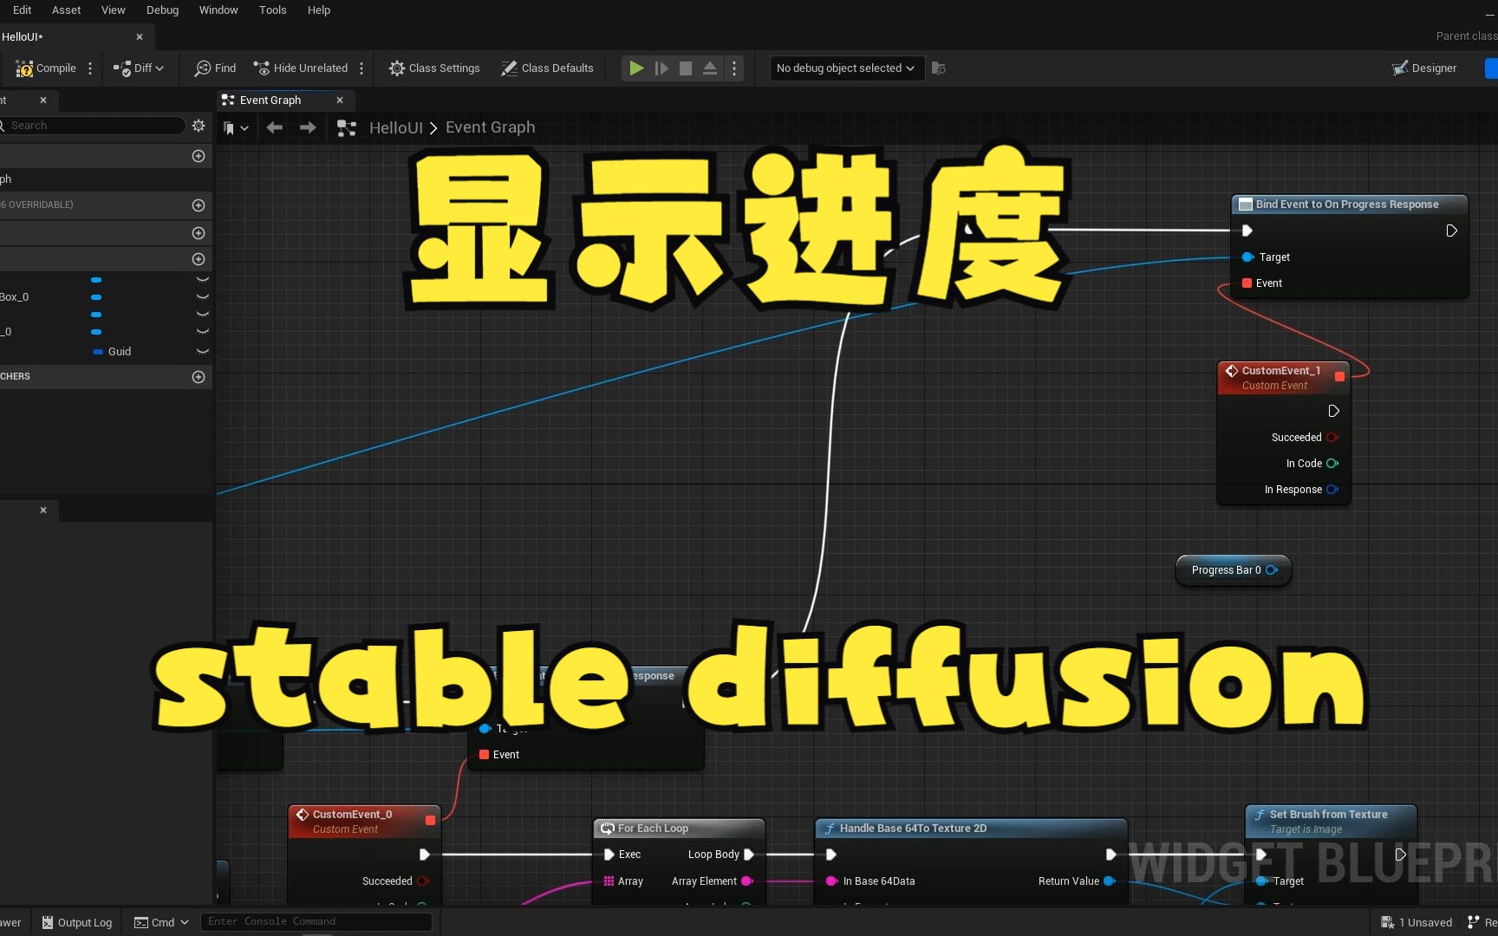Click In Code pin on CustomEvent_1
Screen dimensions: 1498x936
[x=1332, y=464]
